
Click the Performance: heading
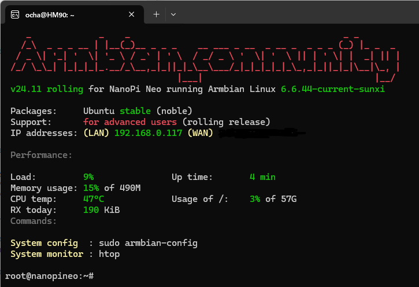click(x=42, y=155)
